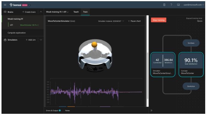
Task: Select the MoveToCenterSimulator simulator card
Action: click(x=163, y=65)
